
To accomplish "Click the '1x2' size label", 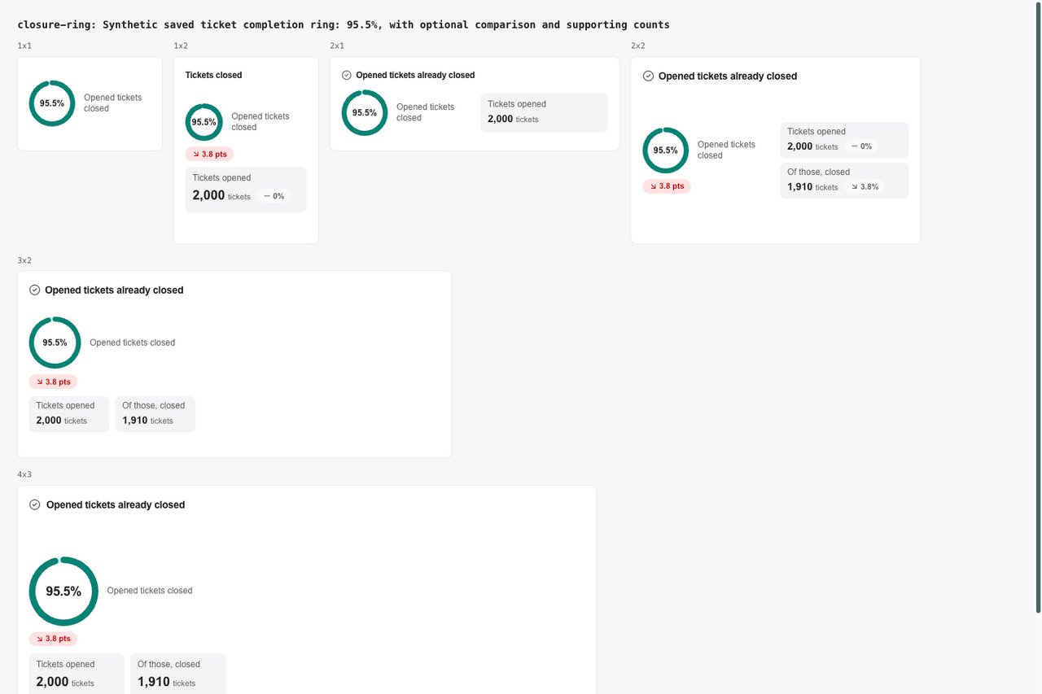I will [181, 46].
